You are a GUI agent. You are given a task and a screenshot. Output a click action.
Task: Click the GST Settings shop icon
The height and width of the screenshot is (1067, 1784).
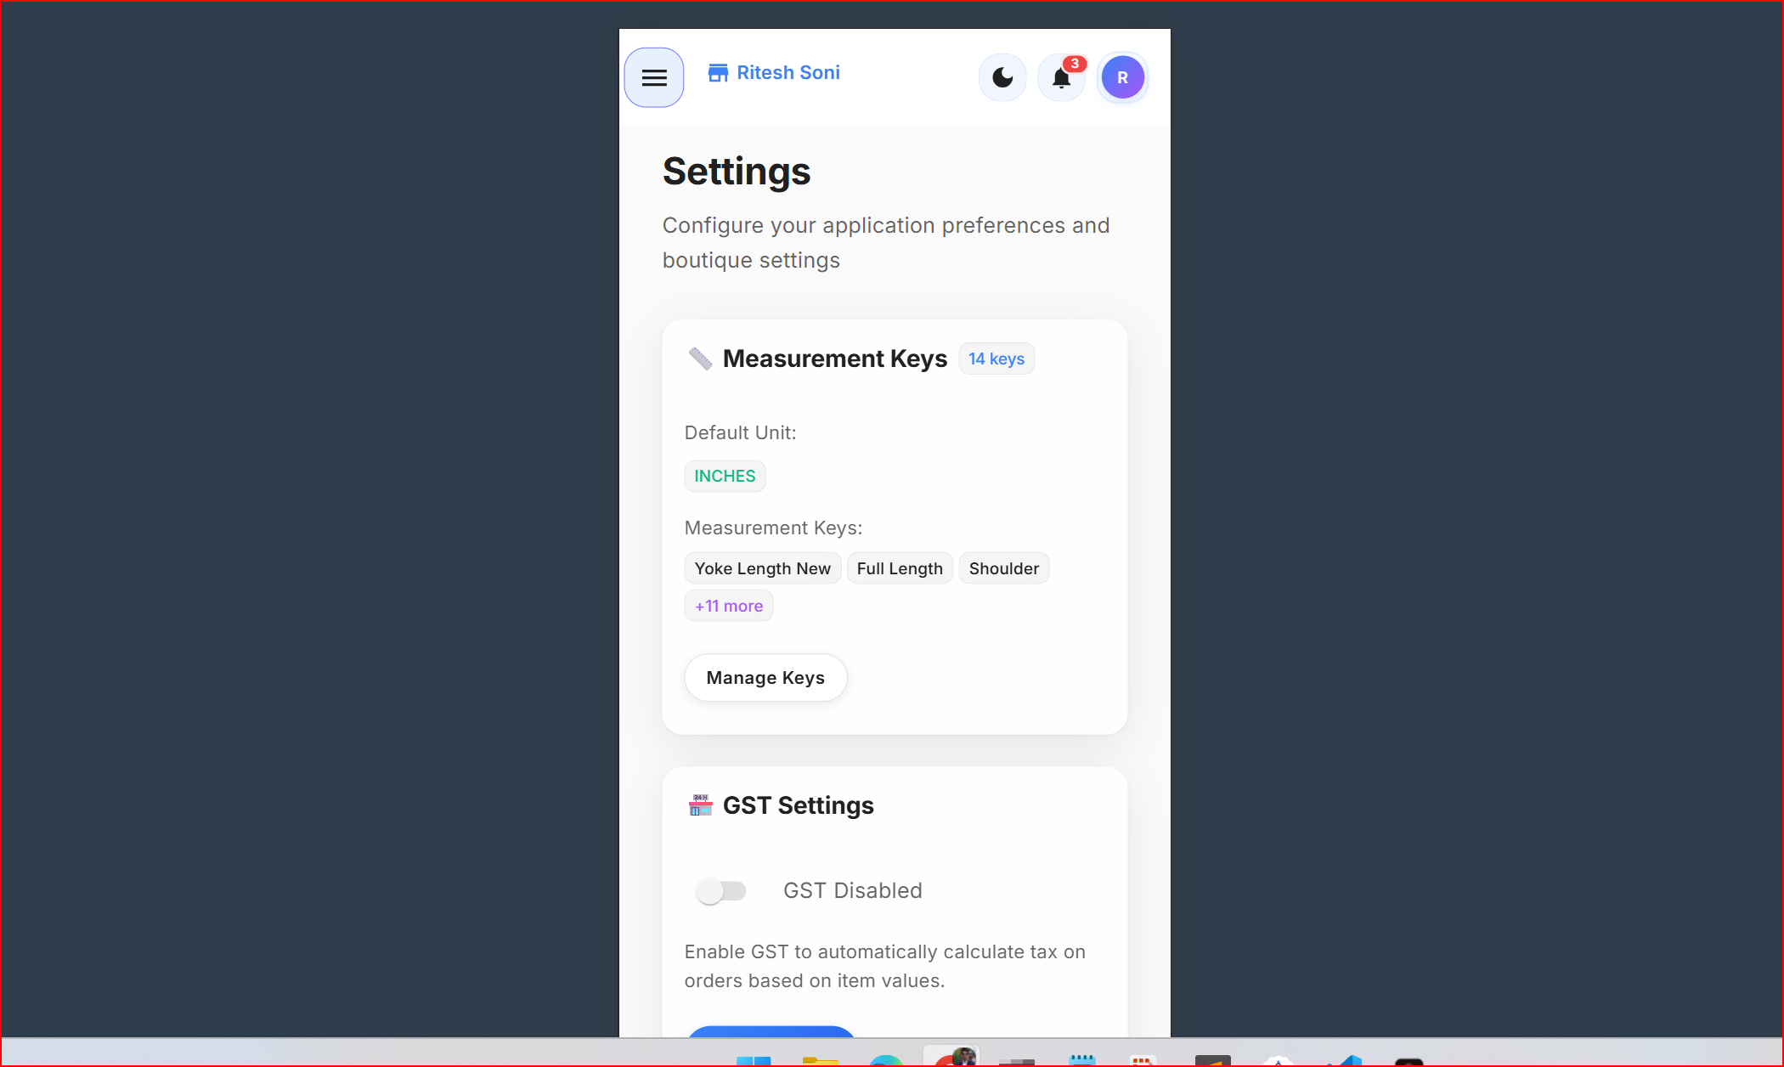(x=700, y=805)
